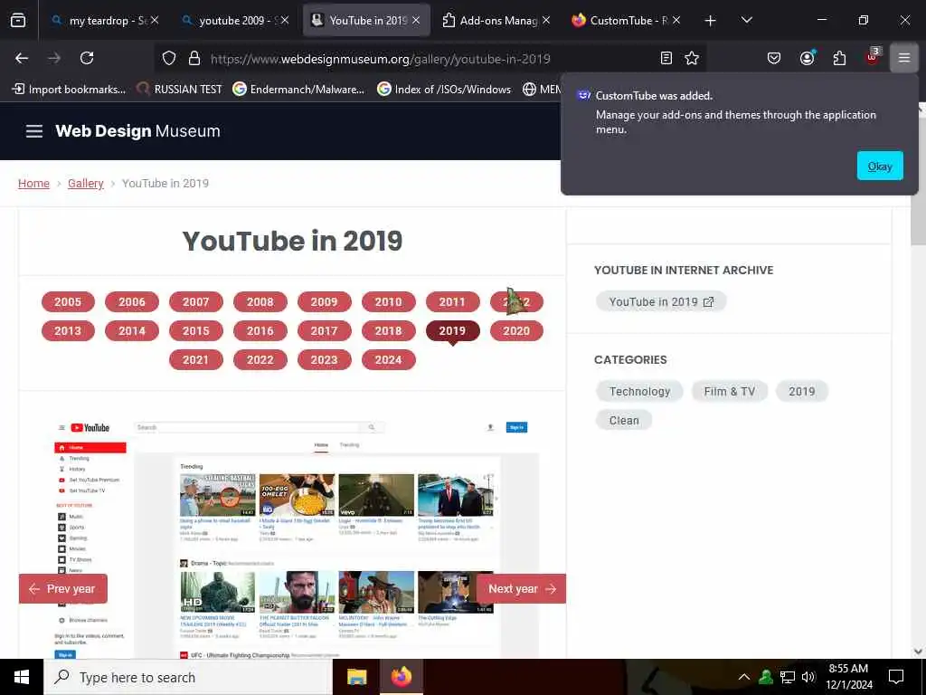
Task: Open the 2019 category tag
Action: 801,391
